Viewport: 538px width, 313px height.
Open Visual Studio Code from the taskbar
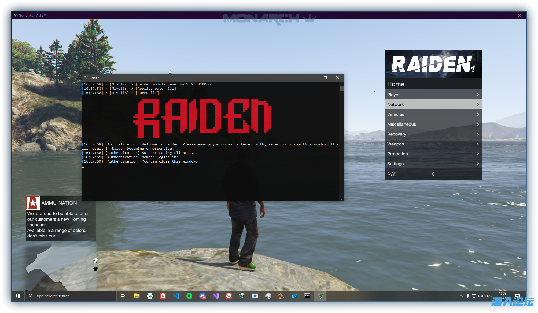(176, 296)
